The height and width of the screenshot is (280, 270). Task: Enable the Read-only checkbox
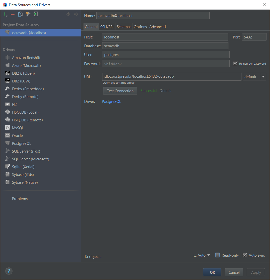coord(217,255)
